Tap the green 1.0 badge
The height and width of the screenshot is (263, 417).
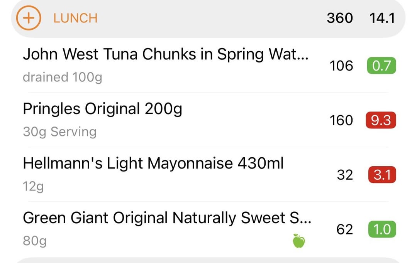[x=381, y=230]
